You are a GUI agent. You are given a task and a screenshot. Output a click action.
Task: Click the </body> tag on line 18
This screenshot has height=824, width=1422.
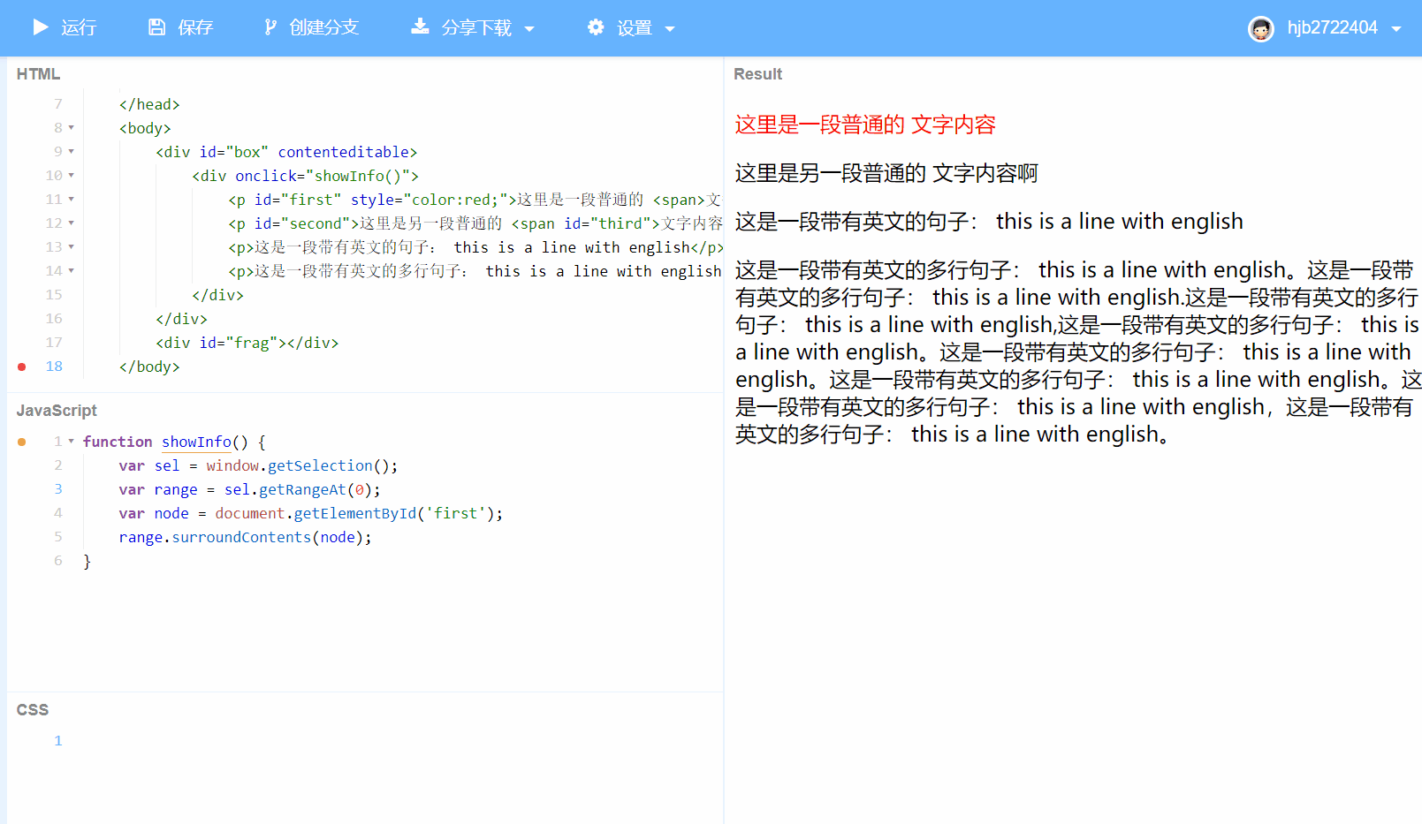click(149, 367)
